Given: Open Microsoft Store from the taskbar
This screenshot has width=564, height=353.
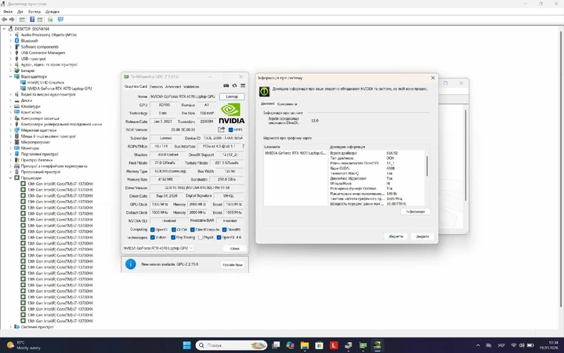Looking at the screenshot, I should tap(319, 345).
